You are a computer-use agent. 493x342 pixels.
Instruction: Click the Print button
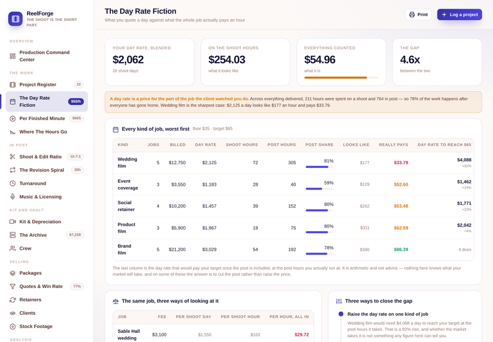pyautogui.click(x=418, y=14)
